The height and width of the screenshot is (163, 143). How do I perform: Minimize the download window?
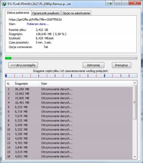click(x=118, y=3)
